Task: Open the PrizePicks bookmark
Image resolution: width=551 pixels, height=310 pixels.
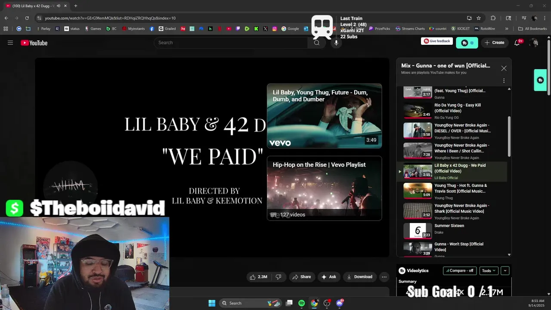Action: (x=379, y=29)
